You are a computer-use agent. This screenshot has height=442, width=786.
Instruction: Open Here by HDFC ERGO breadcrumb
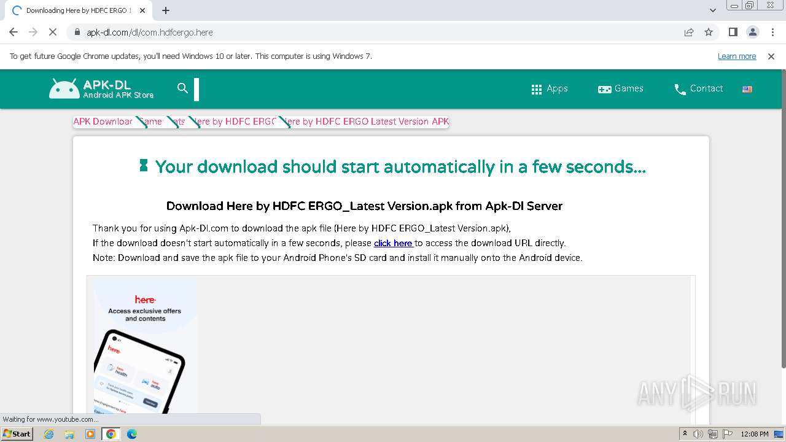235,122
